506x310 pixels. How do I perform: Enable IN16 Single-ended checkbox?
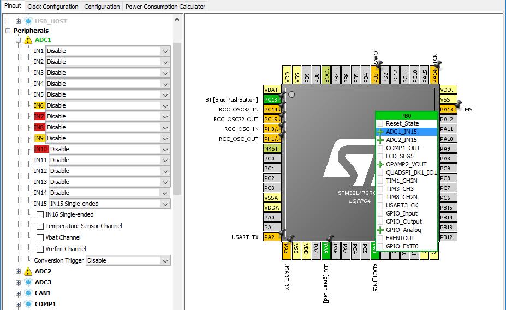(x=40, y=215)
